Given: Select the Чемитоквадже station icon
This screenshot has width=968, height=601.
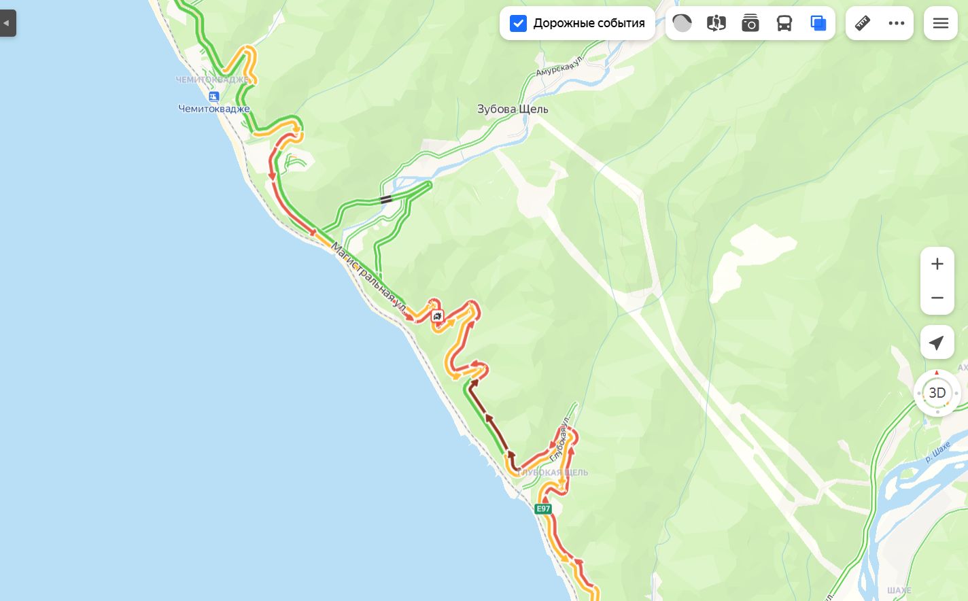Looking at the screenshot, I should pos(213,97).
